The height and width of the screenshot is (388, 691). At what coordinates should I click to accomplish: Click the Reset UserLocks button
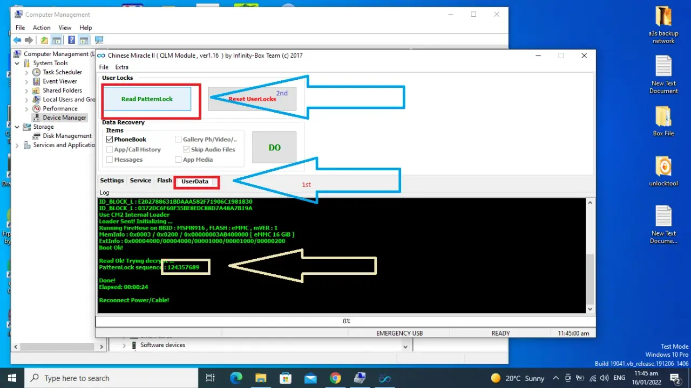pyautogui.click(x=252, y=99)
